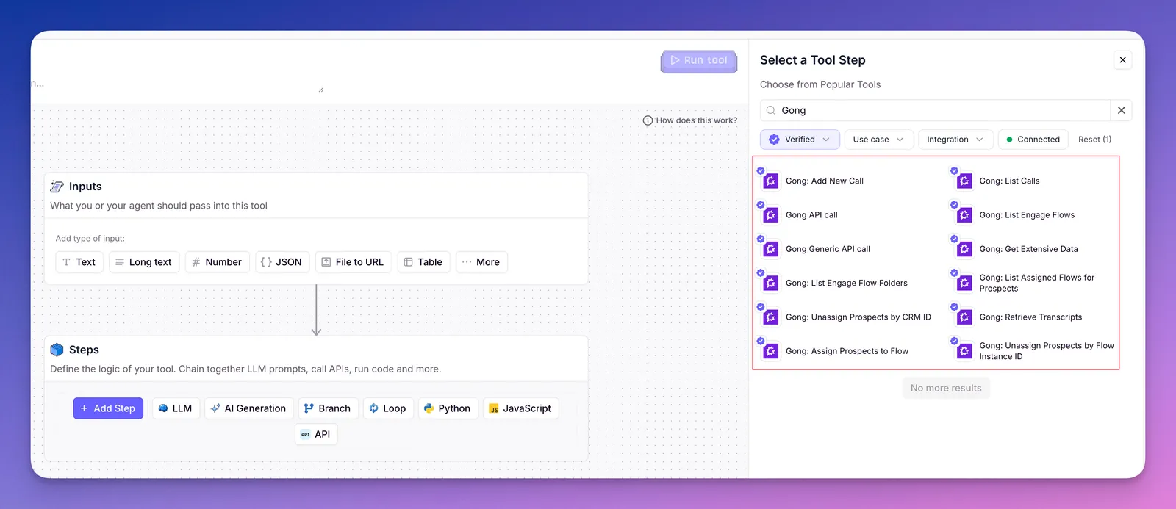The width and height of the screenshot is (1176, 509).
Task: Click the Steps cube icon
Action: pyautogui.click(x=57, y=350)
